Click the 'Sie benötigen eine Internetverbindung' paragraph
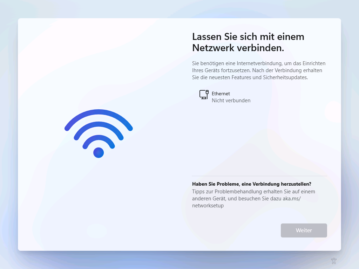Image resolution: width=359 pixels, height=269 pixels. point(259,70)
